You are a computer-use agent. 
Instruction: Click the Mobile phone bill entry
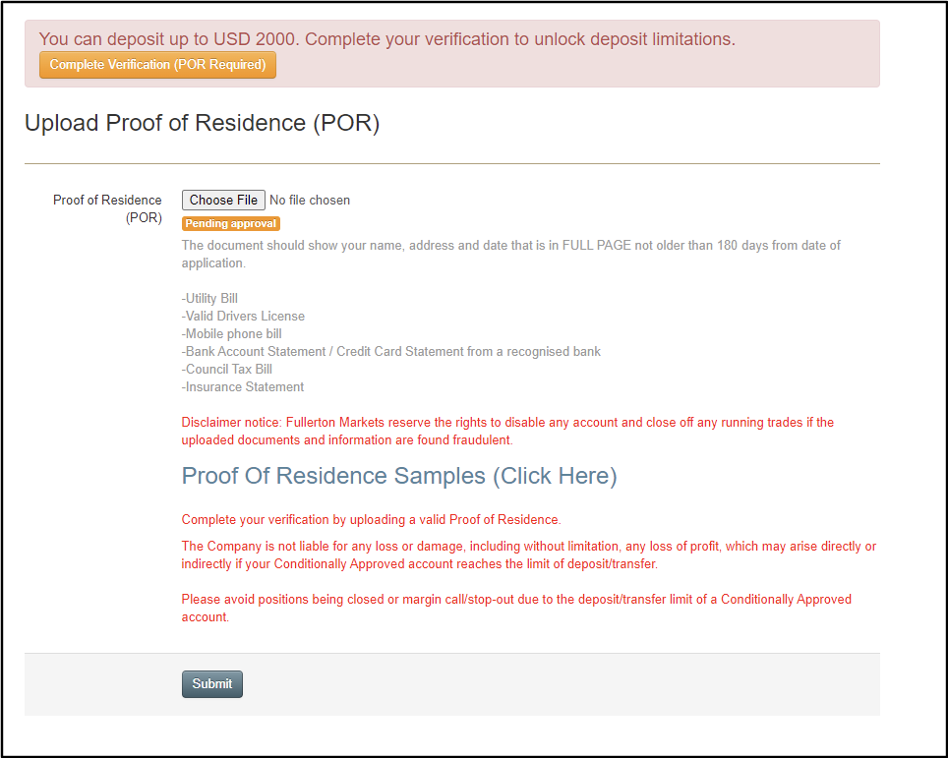point(231,334)
